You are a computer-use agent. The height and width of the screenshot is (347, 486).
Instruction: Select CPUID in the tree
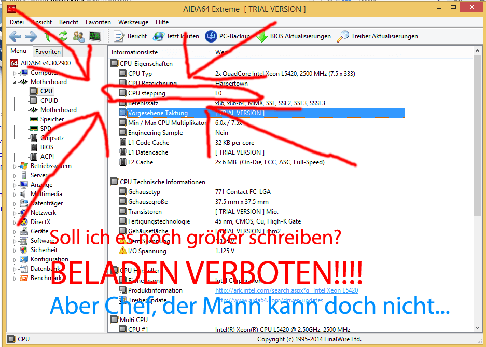[x=49, y=101]
